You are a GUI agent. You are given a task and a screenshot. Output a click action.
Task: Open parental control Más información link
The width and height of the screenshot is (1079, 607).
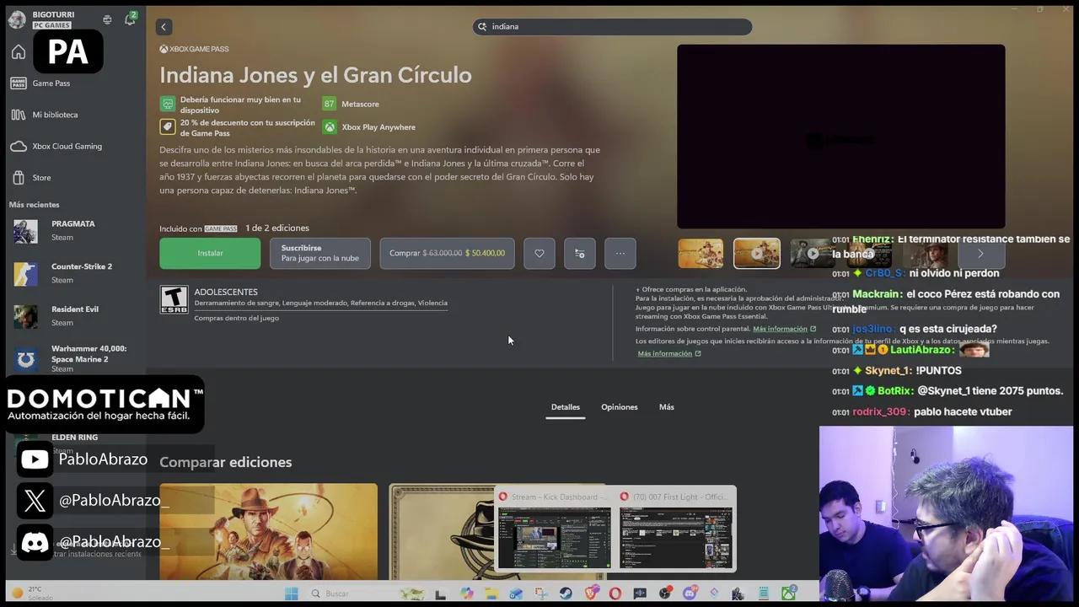pos(784,329)
